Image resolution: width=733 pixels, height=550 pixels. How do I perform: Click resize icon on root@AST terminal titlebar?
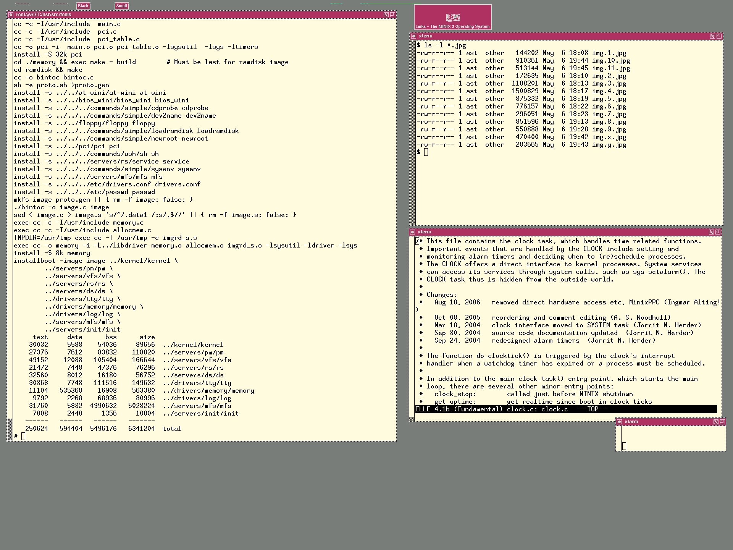pyautogui.click(x=392, y=15)
